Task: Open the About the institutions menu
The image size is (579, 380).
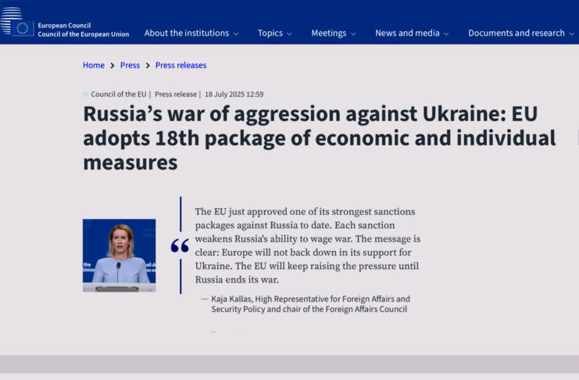Action: (x=187, y=33)
